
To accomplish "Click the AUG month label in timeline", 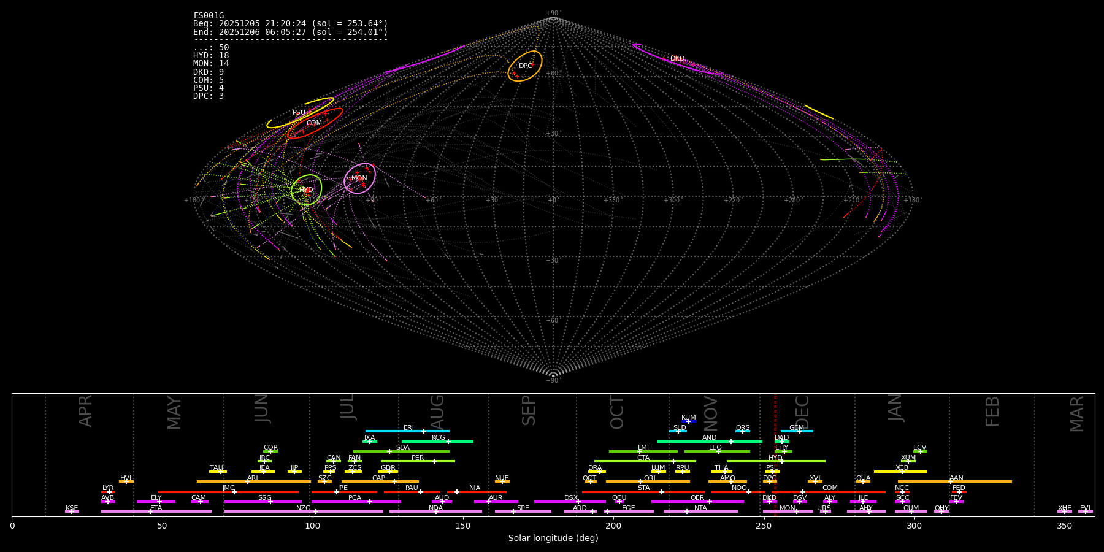I will 437,412.
